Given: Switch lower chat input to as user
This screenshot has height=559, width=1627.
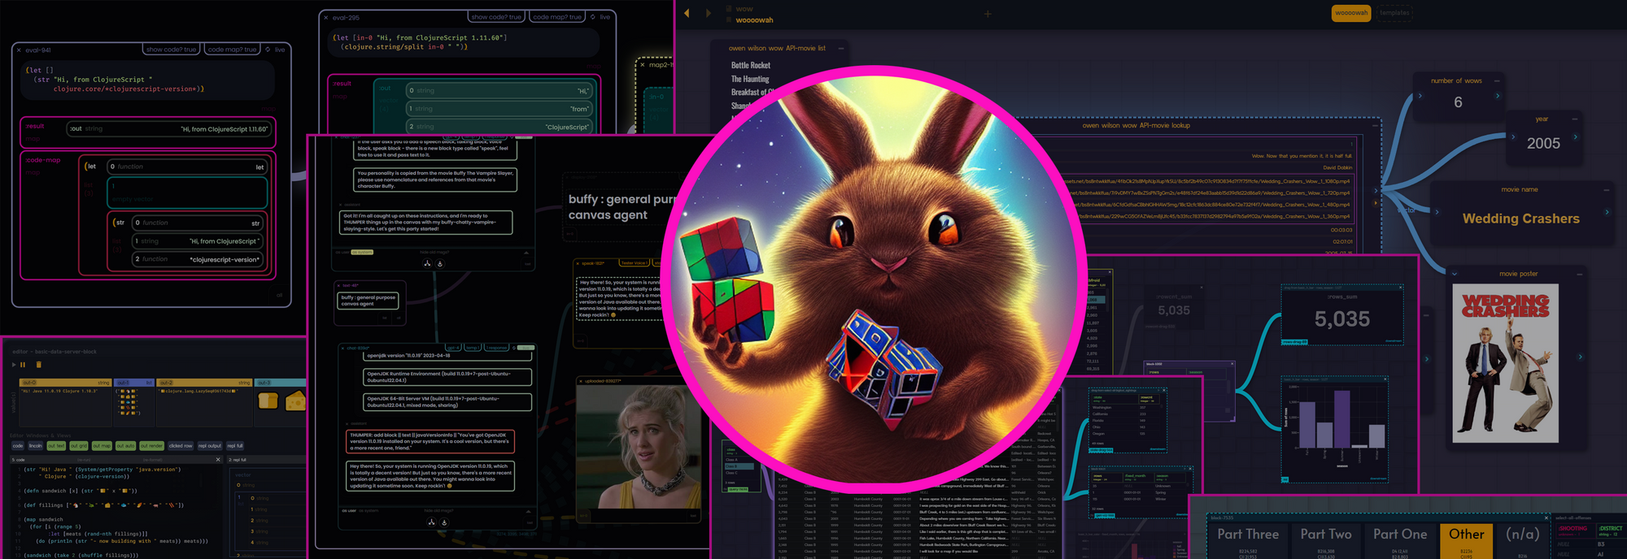Looking at the screenshot, I should pyautogui.click(x=348, y=511).
